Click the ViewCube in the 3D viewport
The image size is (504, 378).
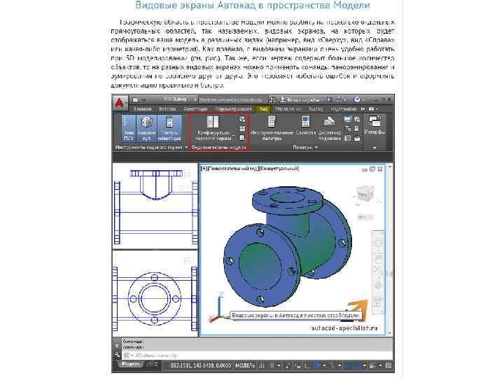point(365,194)
